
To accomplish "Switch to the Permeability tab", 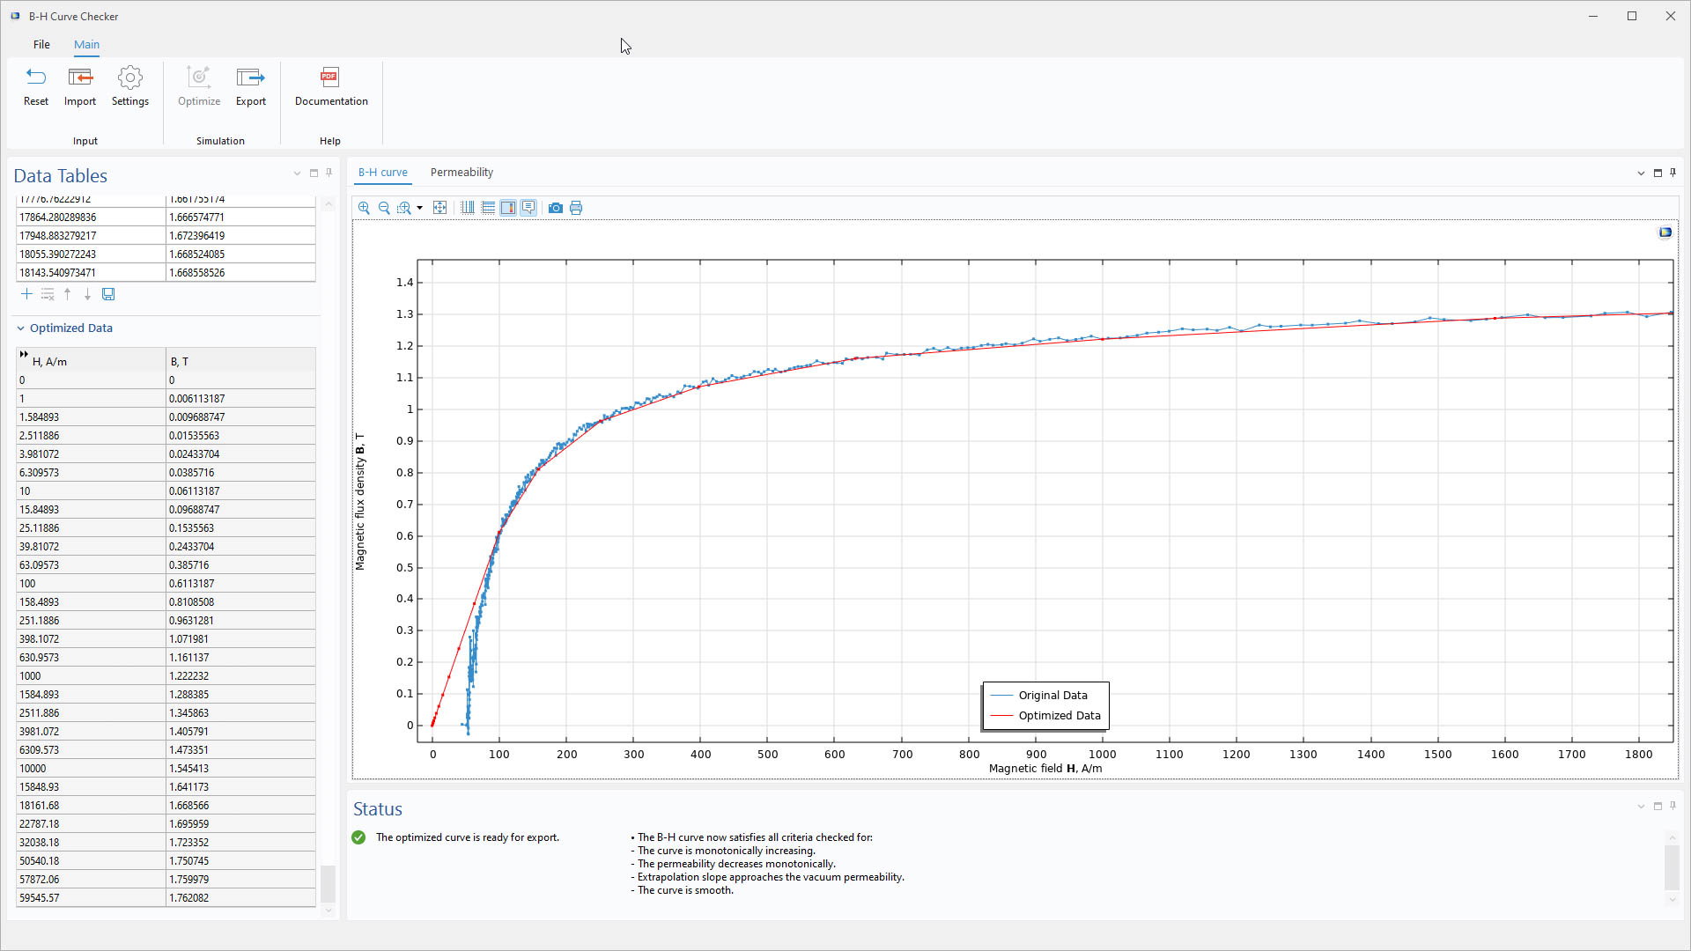I will pyautogui.click(x=461, y=172).
